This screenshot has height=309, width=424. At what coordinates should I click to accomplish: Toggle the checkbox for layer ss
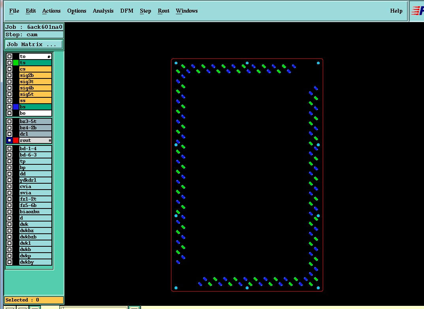9,101
